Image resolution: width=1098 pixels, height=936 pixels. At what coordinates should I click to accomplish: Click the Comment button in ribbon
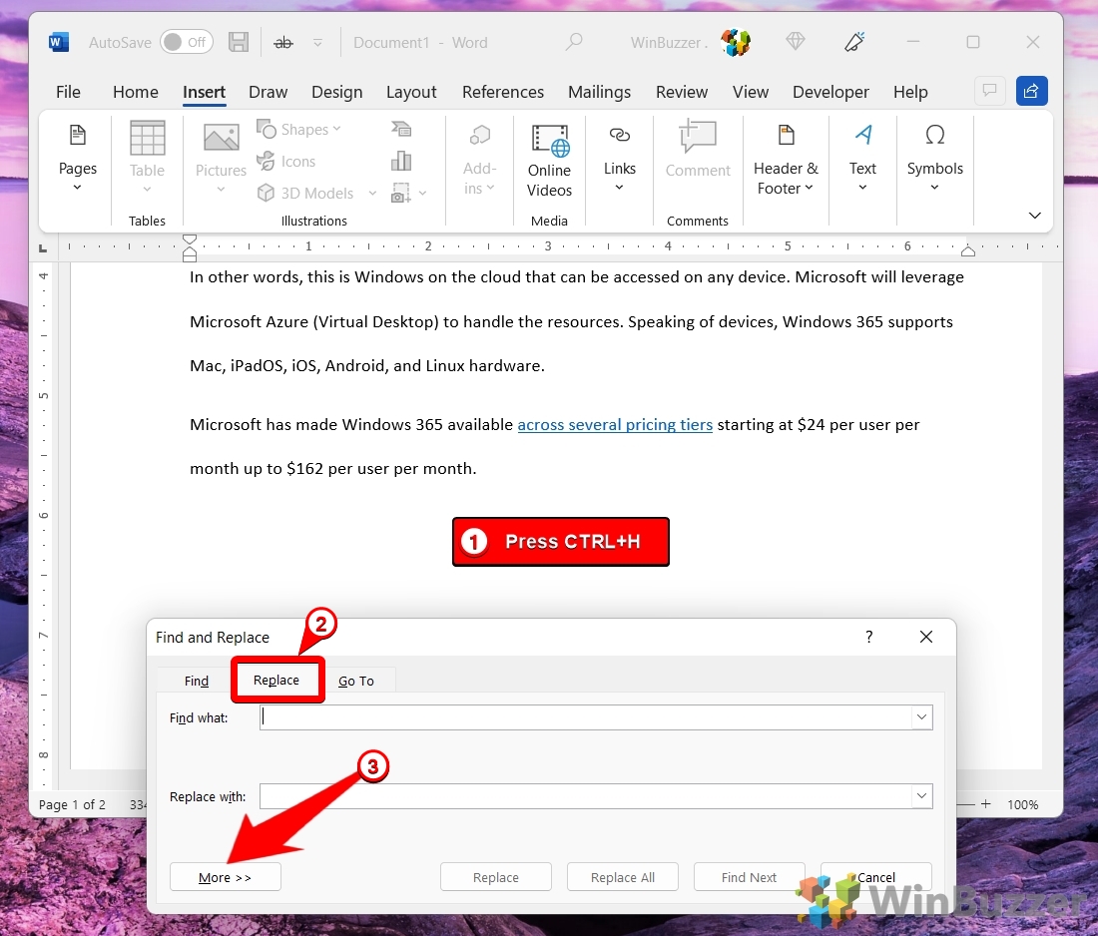(x=698, y=149)
